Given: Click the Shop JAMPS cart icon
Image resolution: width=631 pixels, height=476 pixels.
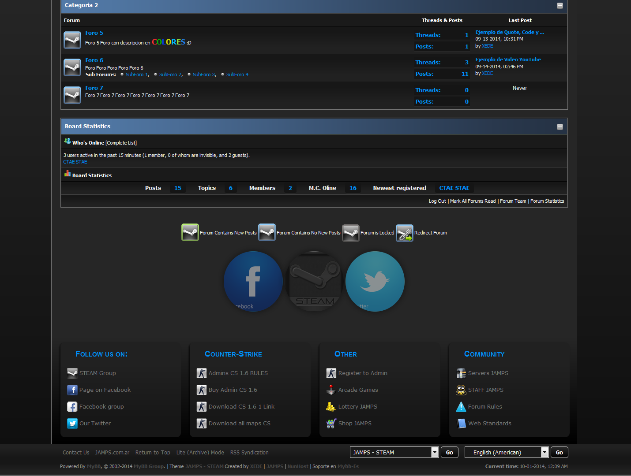Looking at the screenshot, I should pyautogui.click(x=331, y=424).
